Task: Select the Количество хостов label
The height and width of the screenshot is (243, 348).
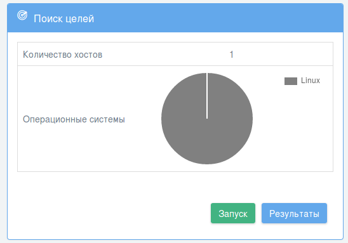Action: point(62,55)
